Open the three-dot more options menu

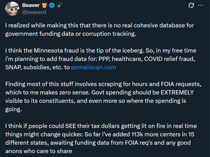200,5
